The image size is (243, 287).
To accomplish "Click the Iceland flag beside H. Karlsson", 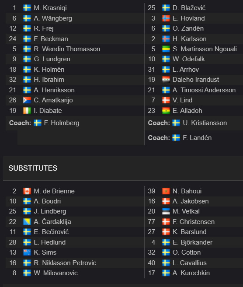I will [x=166, y=39].
